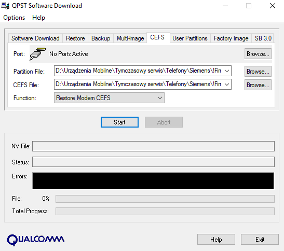
Task: Start the CEFS operation
Action: coord(119,122)
